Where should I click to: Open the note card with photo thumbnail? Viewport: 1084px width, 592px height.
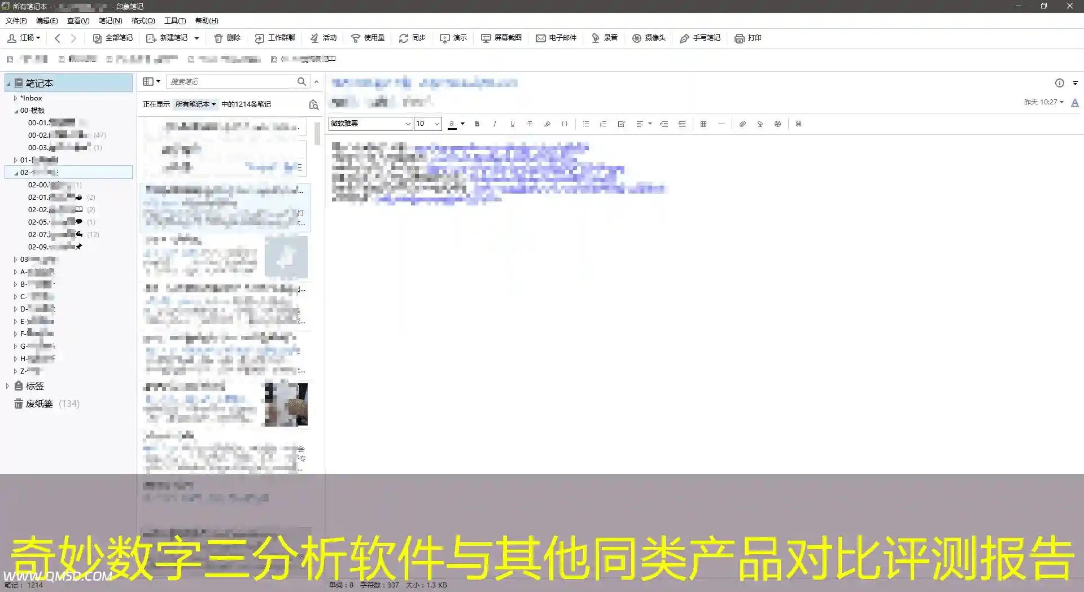pyautogui.click(x=226, y=404)
